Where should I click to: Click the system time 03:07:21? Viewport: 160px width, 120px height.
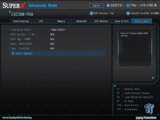[117, 5]
